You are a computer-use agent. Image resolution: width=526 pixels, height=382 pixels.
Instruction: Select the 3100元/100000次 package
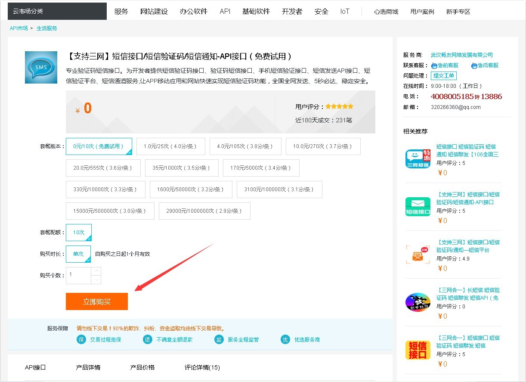279,189
